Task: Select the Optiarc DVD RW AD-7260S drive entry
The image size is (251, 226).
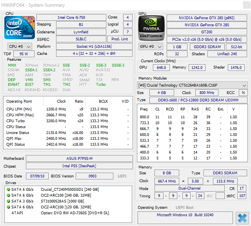Action: click(x=68, y=213)
